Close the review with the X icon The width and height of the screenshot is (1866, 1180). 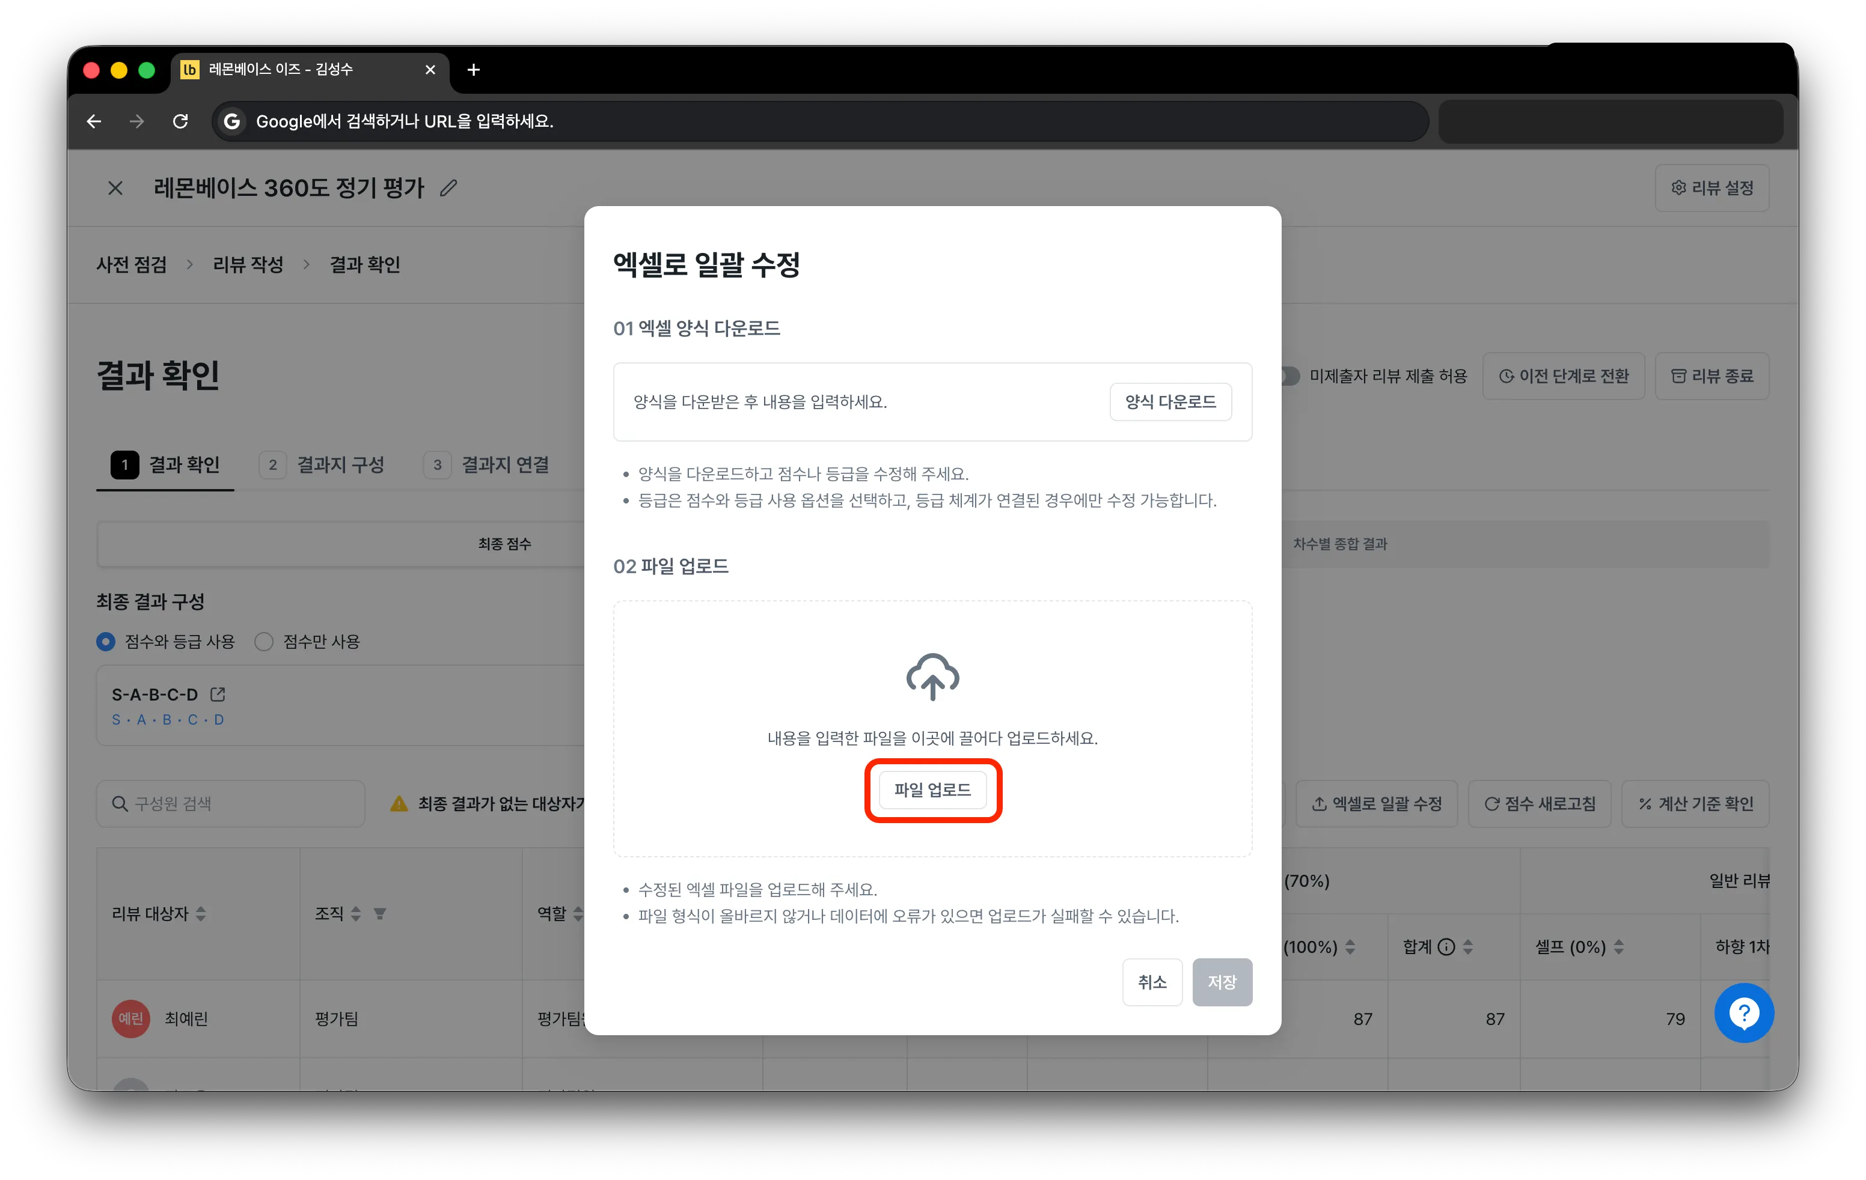pos(115,188)
